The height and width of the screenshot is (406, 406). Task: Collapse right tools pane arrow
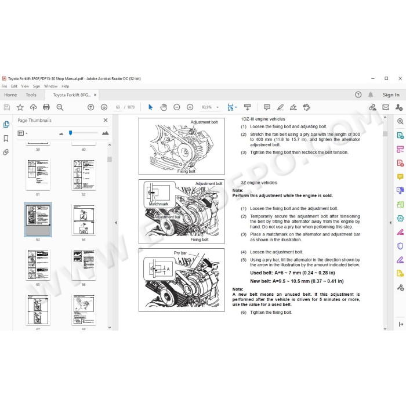(x=390, y=223)
